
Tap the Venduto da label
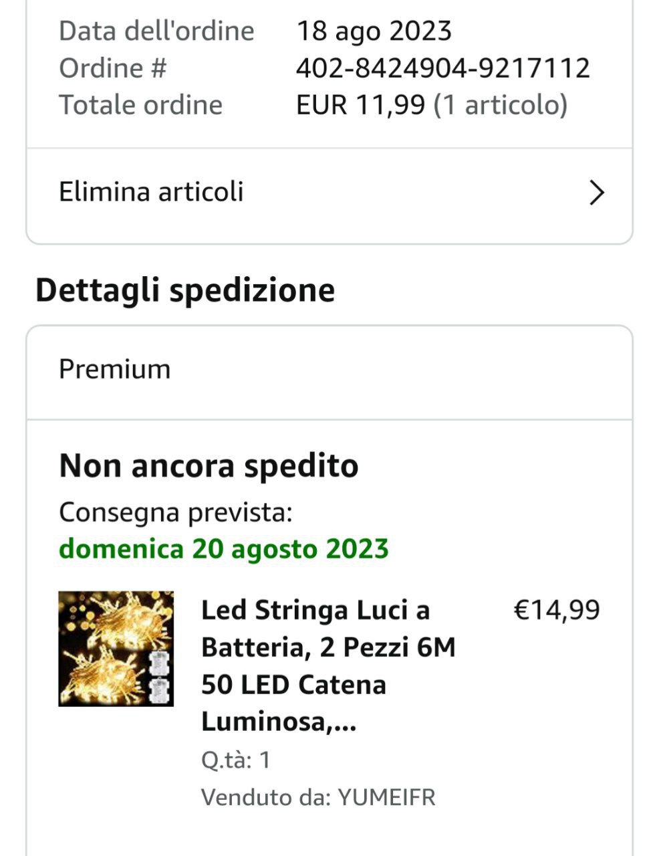[x=266, y=797]
